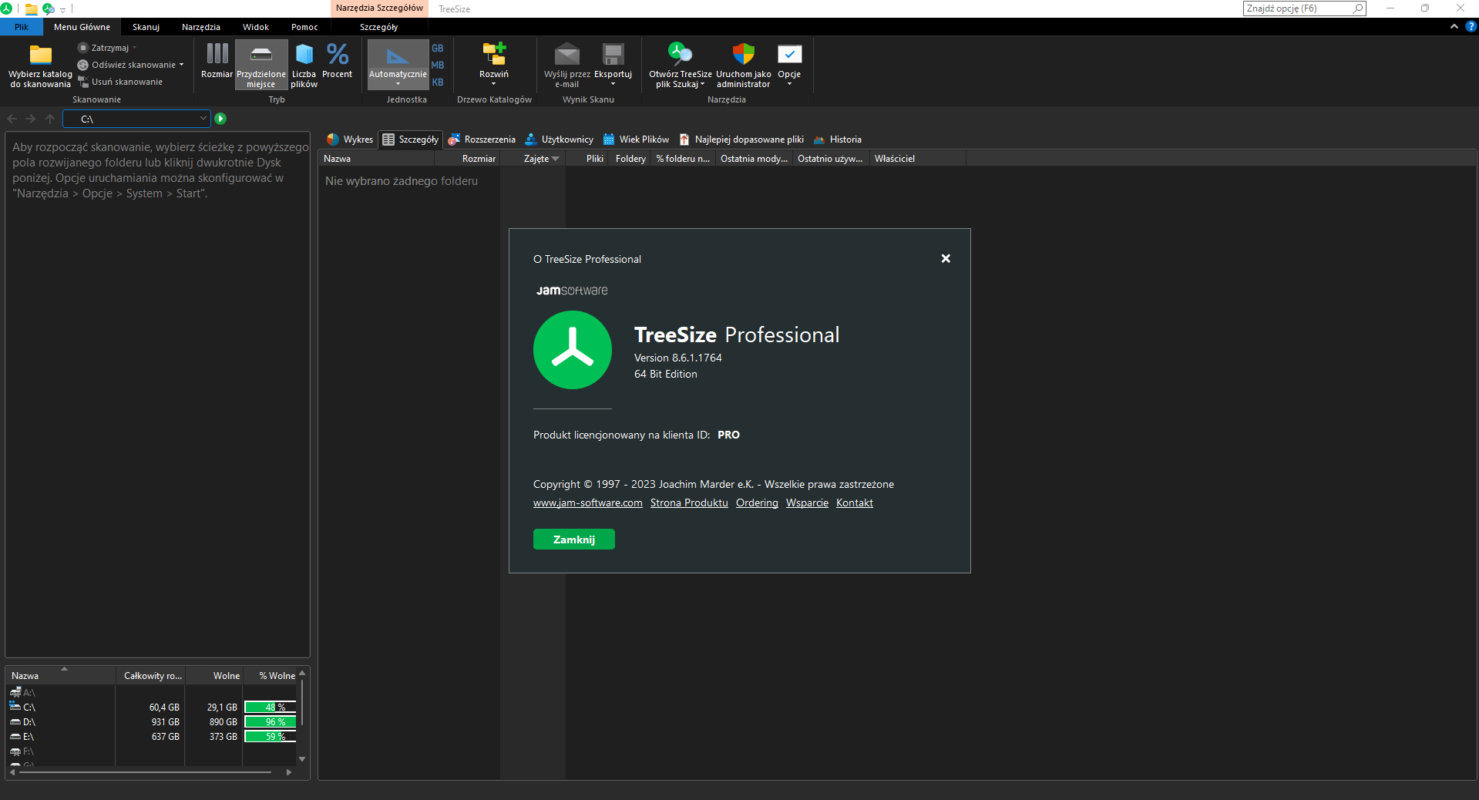Click the Wybierz katalog do skanowania folder icon
Screen dimensions: 1479x800
point(40,55)
